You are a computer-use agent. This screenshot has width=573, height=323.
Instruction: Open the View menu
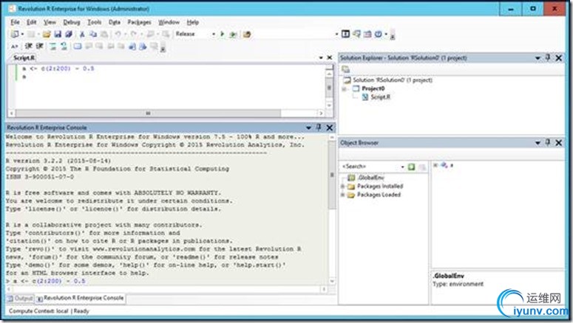click(50, 22)
